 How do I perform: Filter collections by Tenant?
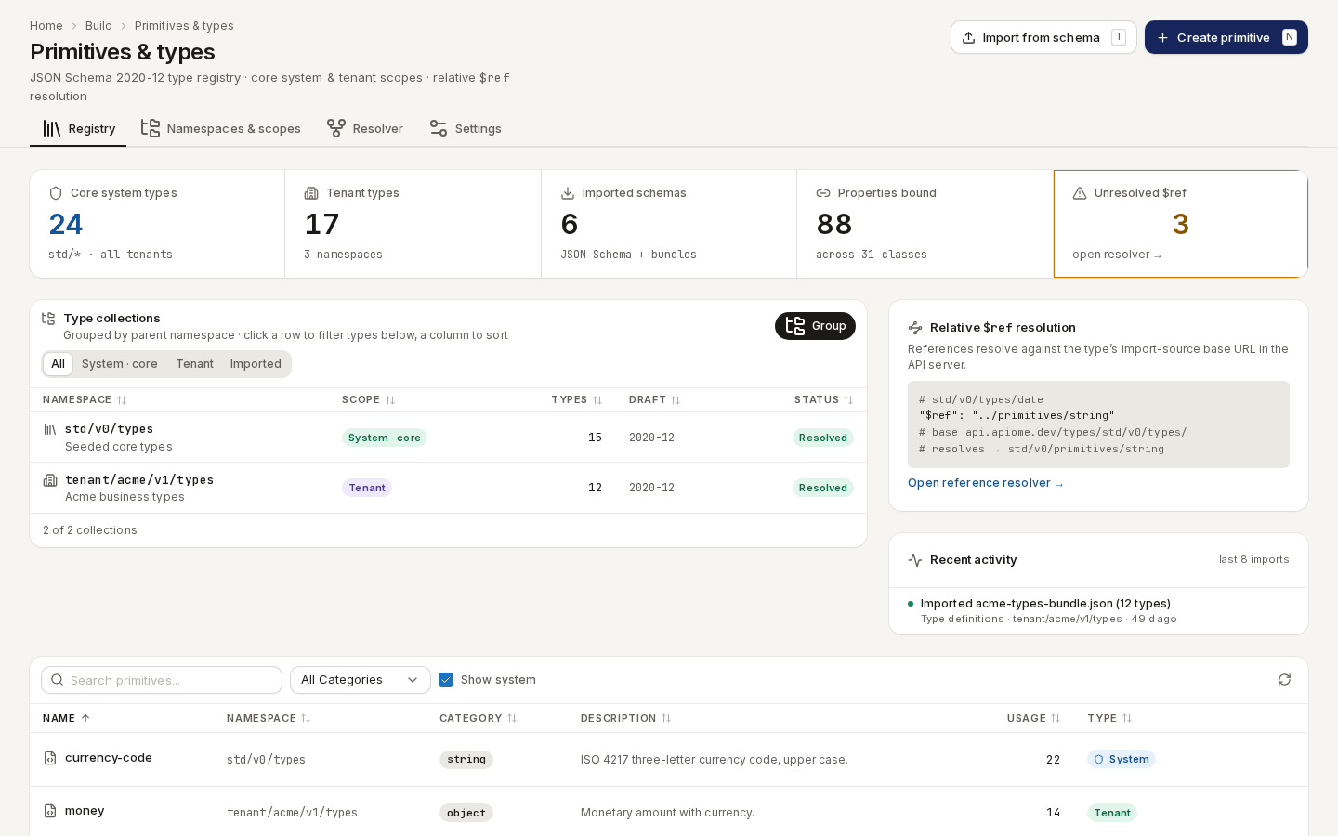[194, 364]
